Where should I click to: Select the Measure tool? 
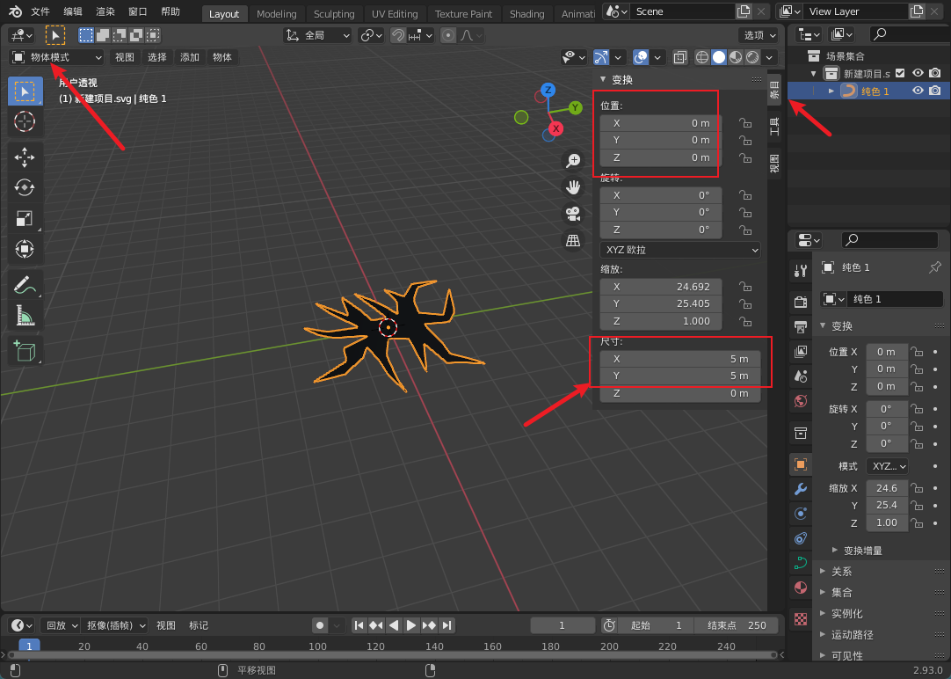click(25, 315)
